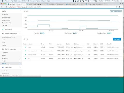Open the Window menu in menu bar
This screenshot has height=93, width=124.
pos(43,1)
